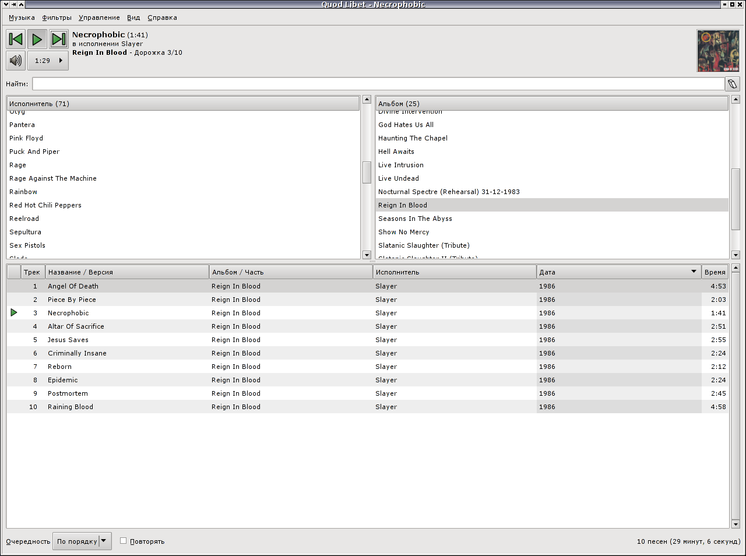746x556 pixels.
Task: Select the song Angel Of Death
Action: 368,286
